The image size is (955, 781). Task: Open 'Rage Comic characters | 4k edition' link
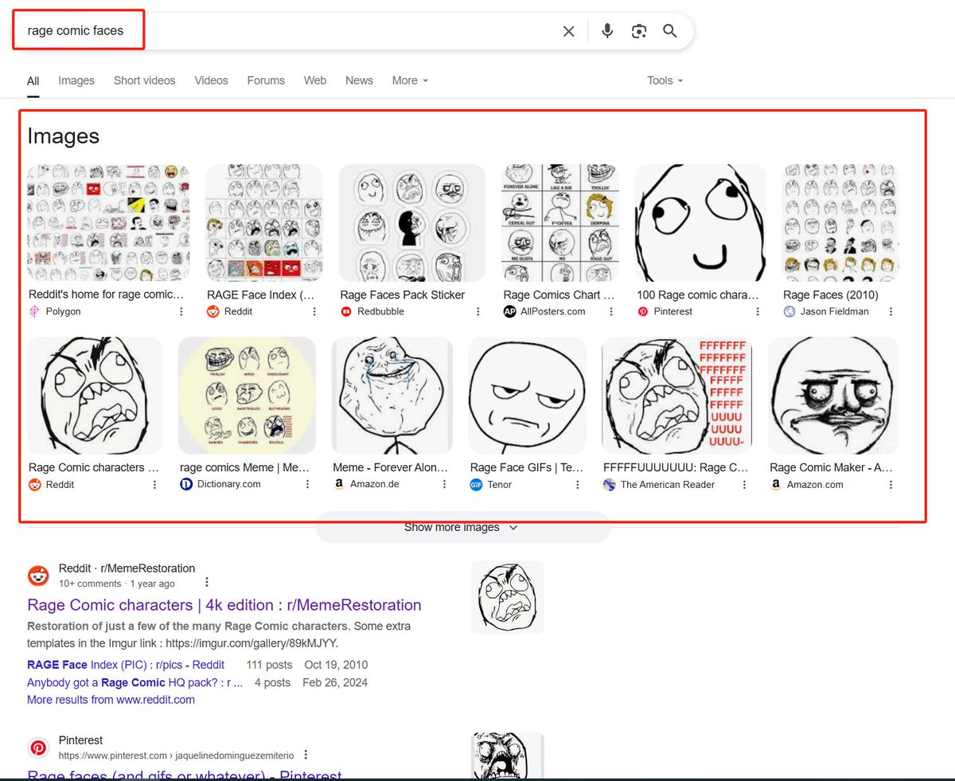[224, 605]
